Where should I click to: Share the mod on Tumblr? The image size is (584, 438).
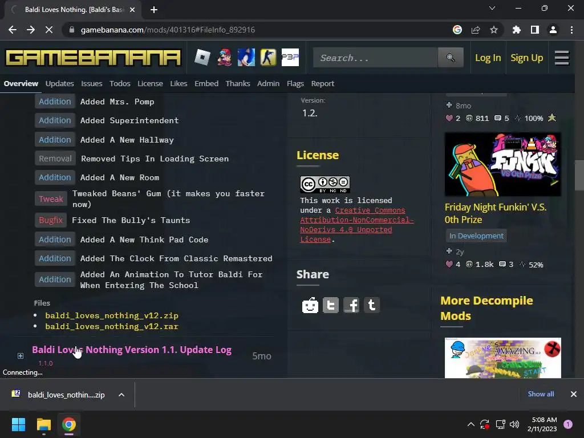coord(372,305)
